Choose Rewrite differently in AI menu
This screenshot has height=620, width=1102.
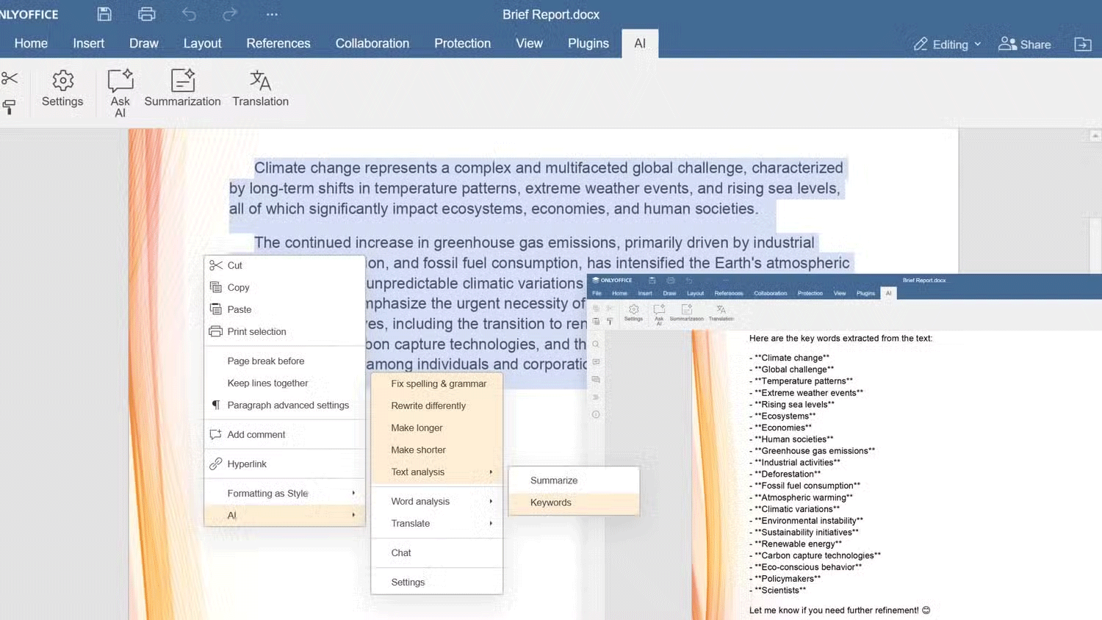[428, 405]
